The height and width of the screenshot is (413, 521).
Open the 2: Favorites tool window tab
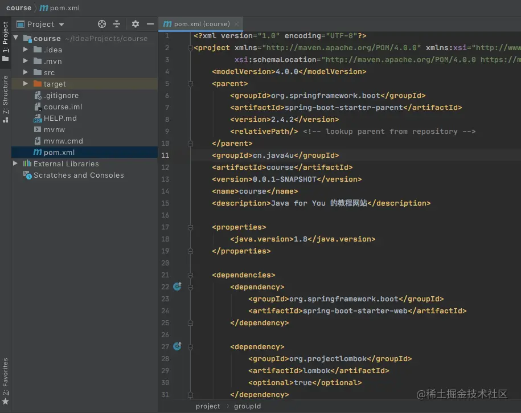[5, 381]
